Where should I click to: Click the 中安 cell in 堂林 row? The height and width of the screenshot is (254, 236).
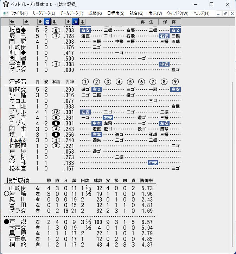[153, 163]
